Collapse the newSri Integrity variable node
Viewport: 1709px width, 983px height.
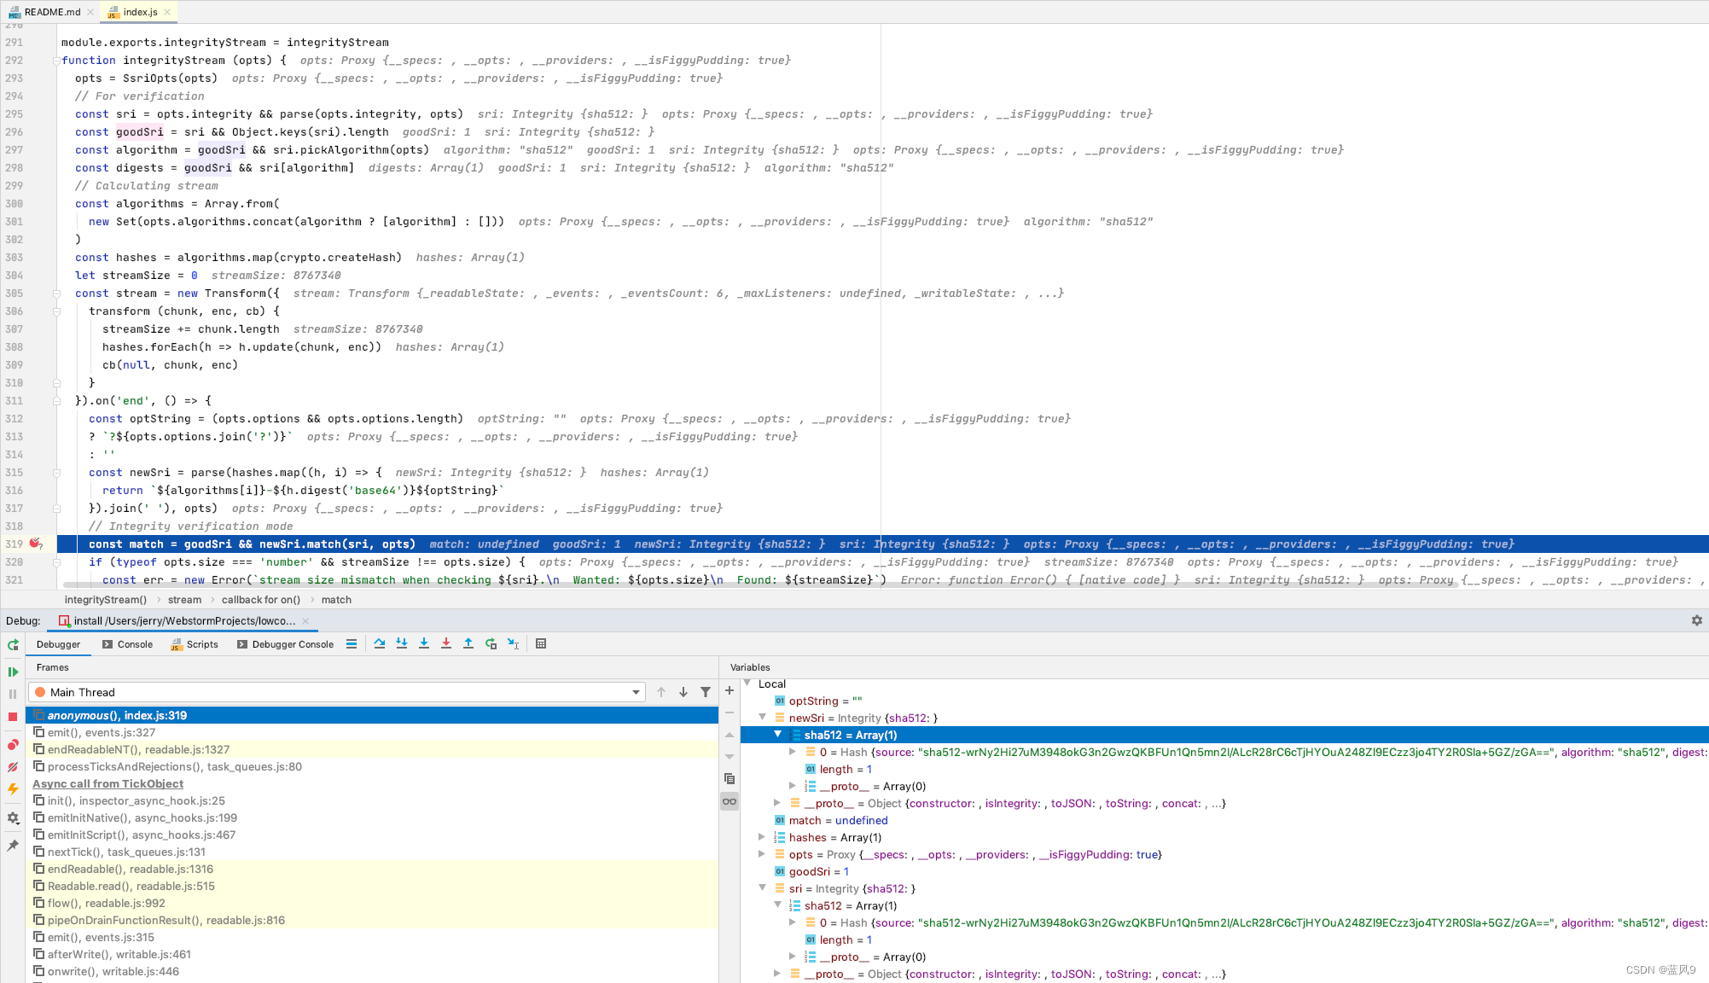click(762, 718)
